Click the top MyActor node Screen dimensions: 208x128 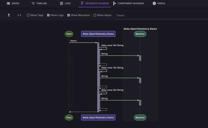click(x=140, y=34)
